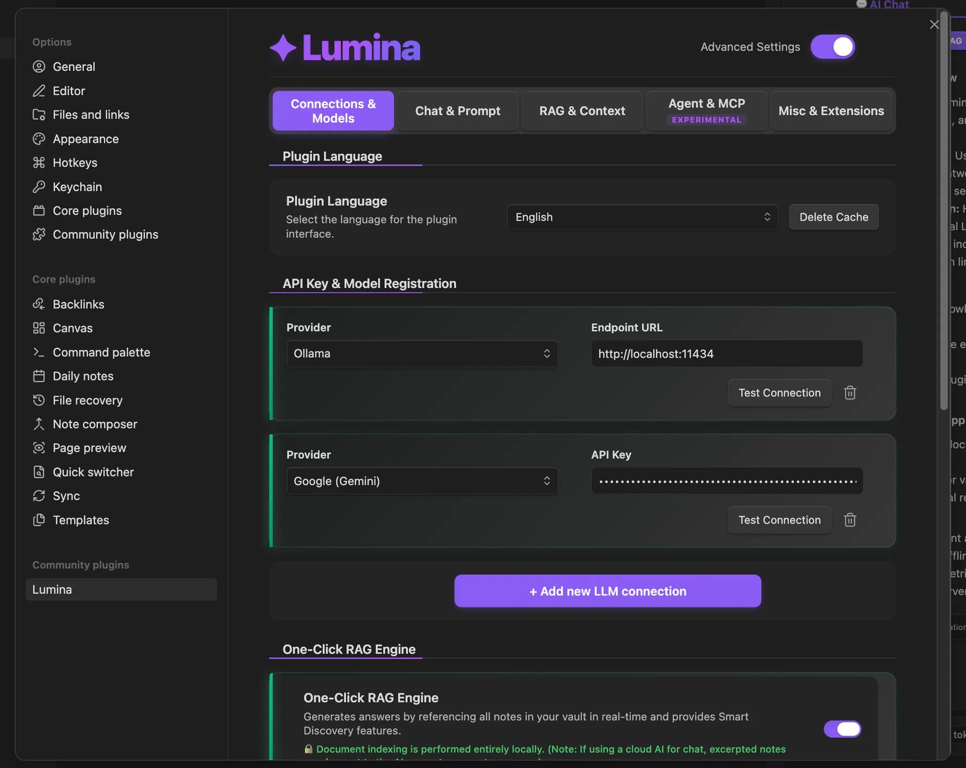Delete the Google Gemini connection with trash icon
Screen dimensions: 966x768
point(850,520)
